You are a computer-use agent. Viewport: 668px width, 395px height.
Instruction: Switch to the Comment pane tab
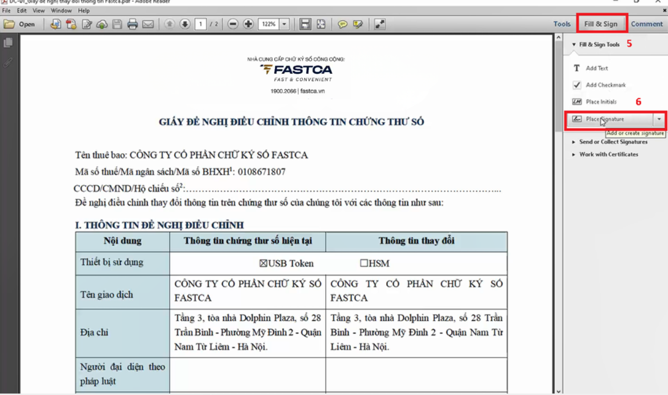coord(647,24)
